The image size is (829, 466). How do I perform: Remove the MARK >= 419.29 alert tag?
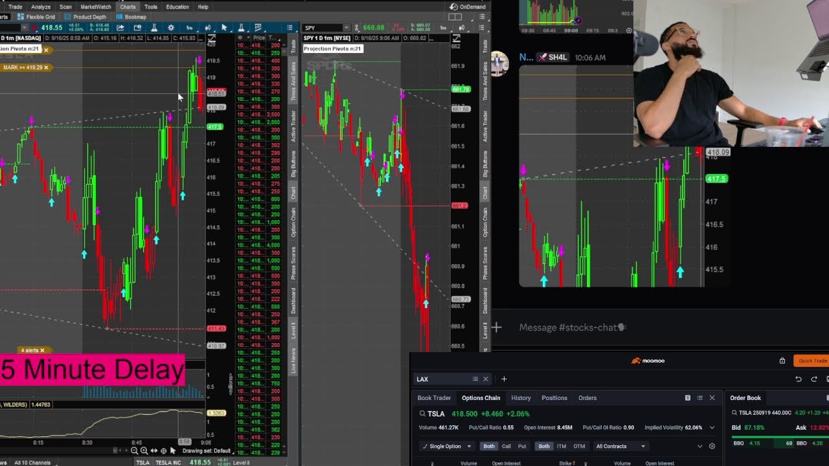[x=46, y=67]
